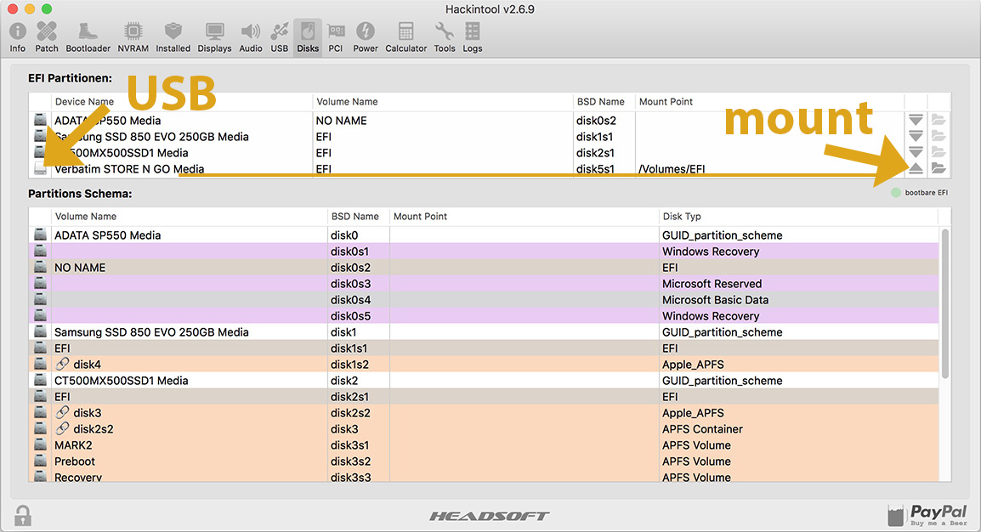Click the link icon beside disk4
This screenshot has height=532, width=981.
[x=62, y=364]
